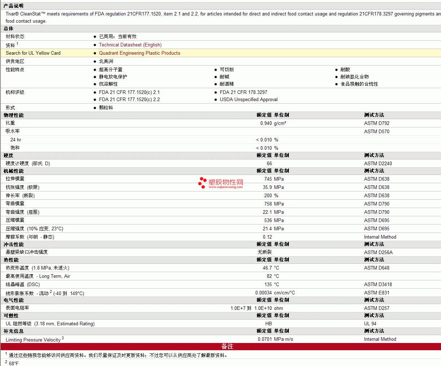
Task: Click the 0.0701 MPa·m/s value
Action: pyautogui.click(x=275, y=339)
